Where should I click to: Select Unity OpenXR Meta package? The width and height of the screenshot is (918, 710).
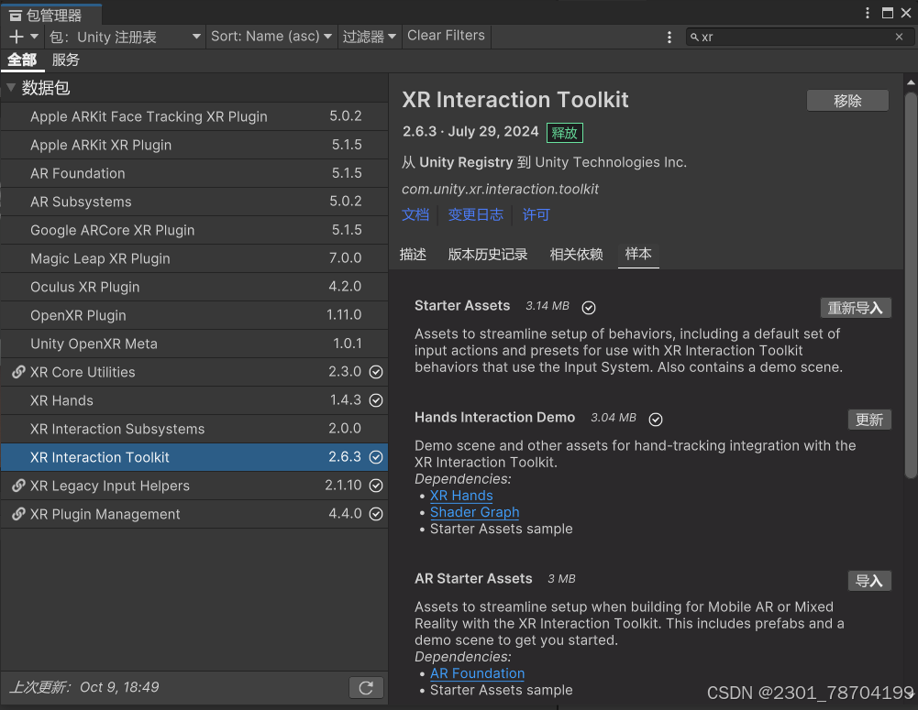point(194,344)
